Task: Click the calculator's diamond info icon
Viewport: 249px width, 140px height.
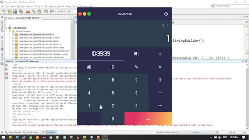Action: (x=166, y=14)
